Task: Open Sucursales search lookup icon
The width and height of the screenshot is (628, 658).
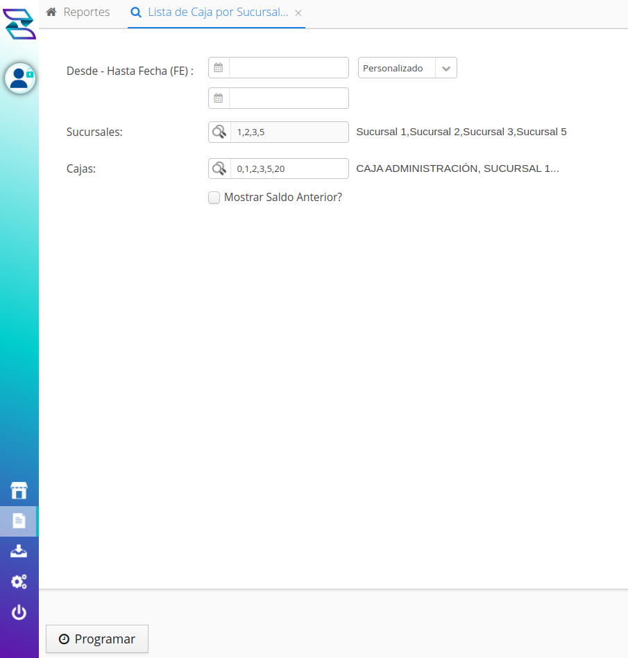Action: coord(219,132)
